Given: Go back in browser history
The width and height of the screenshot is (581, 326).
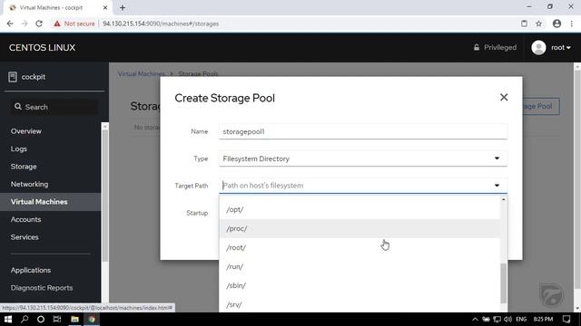Looking at the screenshot, I should coord(10,24).
